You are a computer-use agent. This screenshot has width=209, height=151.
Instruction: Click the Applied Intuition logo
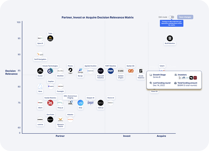tap(91, 71)
